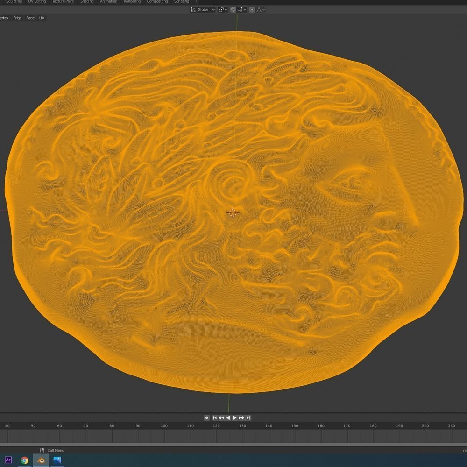Jump to the start frame

(x=215, y=418)
